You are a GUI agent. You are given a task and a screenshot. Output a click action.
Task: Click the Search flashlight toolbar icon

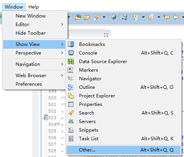[96, 17]
